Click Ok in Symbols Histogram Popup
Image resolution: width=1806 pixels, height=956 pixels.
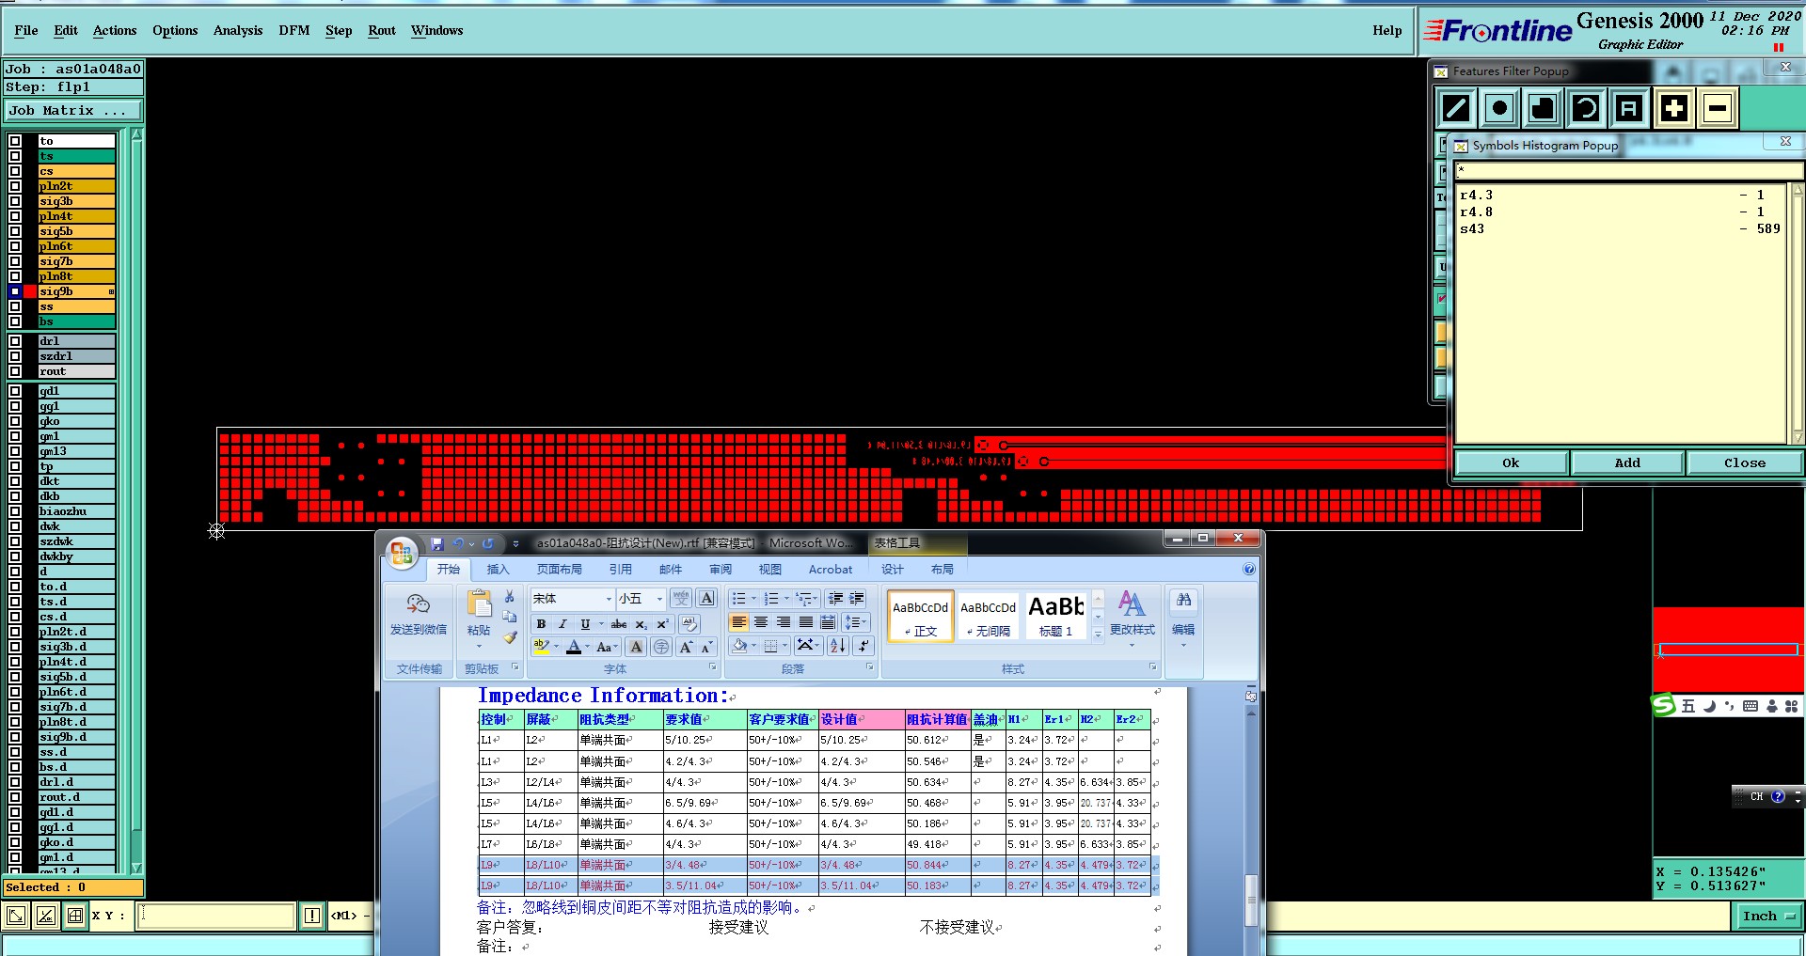[1511, 462]
